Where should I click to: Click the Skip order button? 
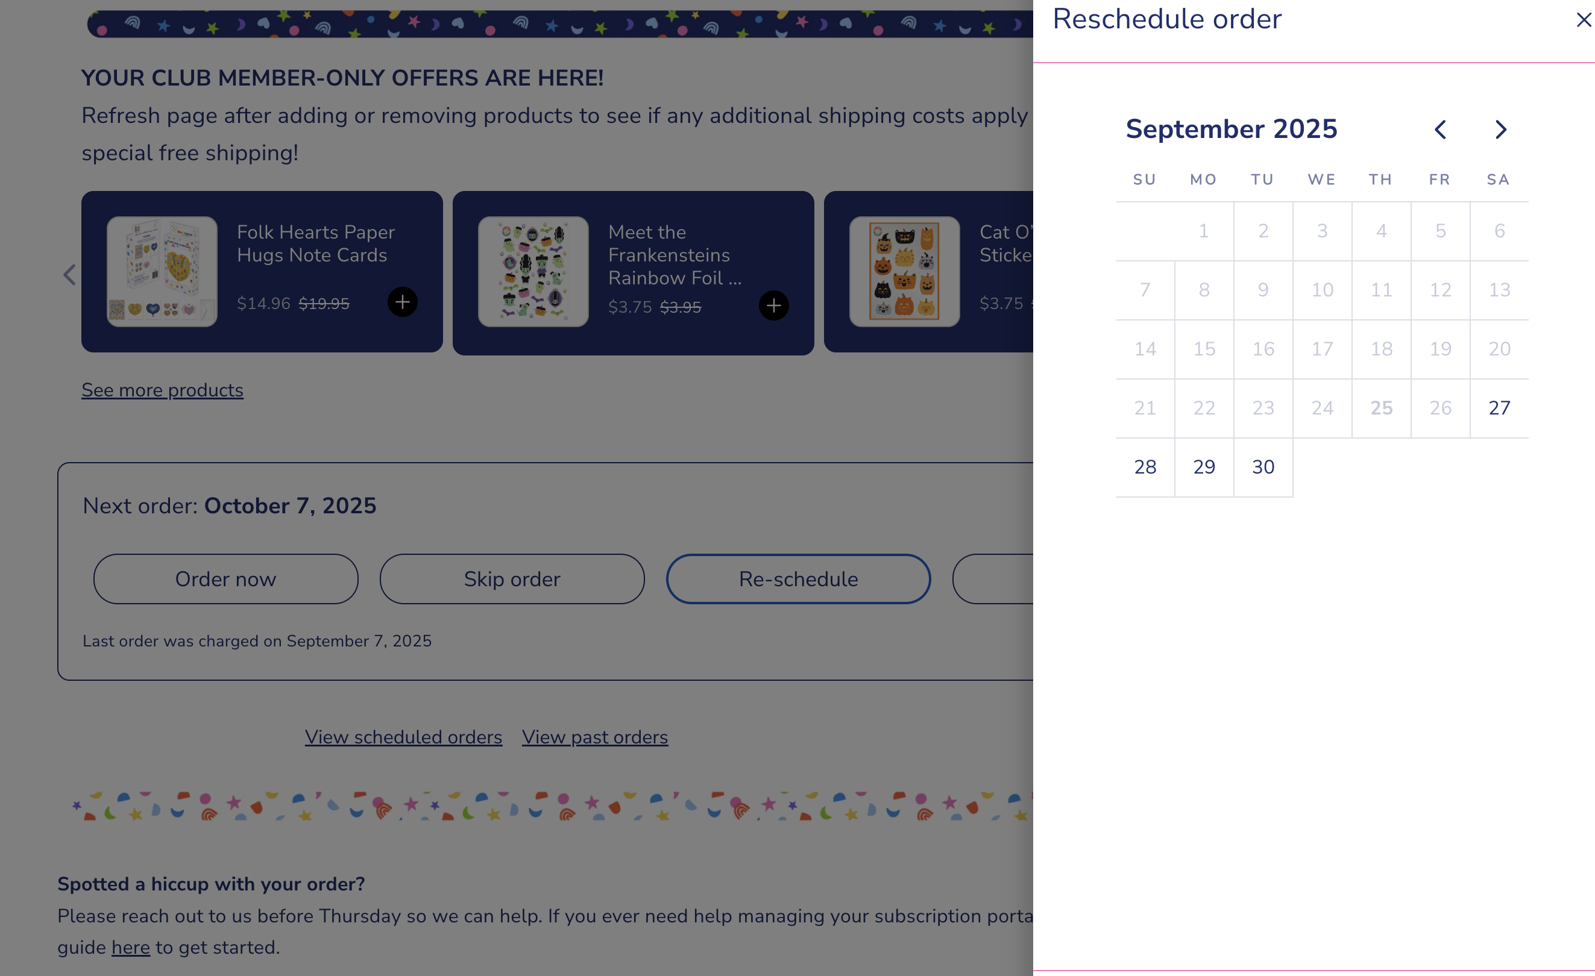click(x=512, y=579)
